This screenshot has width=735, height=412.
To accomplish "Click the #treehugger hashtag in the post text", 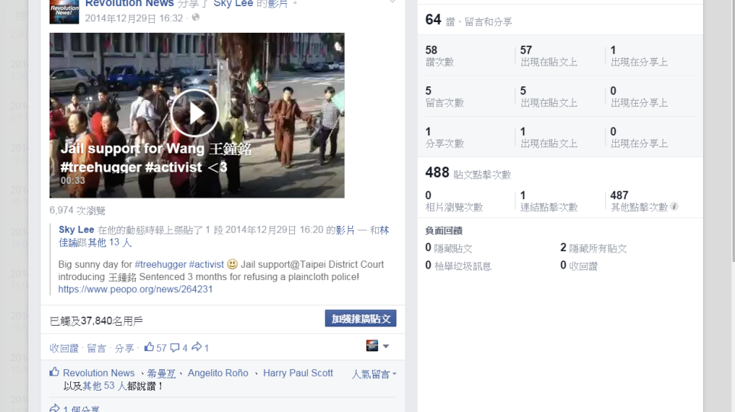I will (x=160, y=265).
